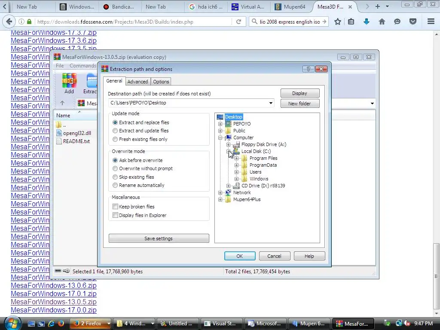Click the Show Desktop quick launch icon
The width and height of the screenshot is (440, 330).
point(31,324)
